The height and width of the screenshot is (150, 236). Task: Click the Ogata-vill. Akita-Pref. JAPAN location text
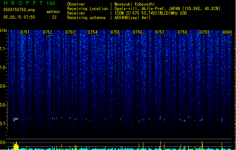click(167, 9)
